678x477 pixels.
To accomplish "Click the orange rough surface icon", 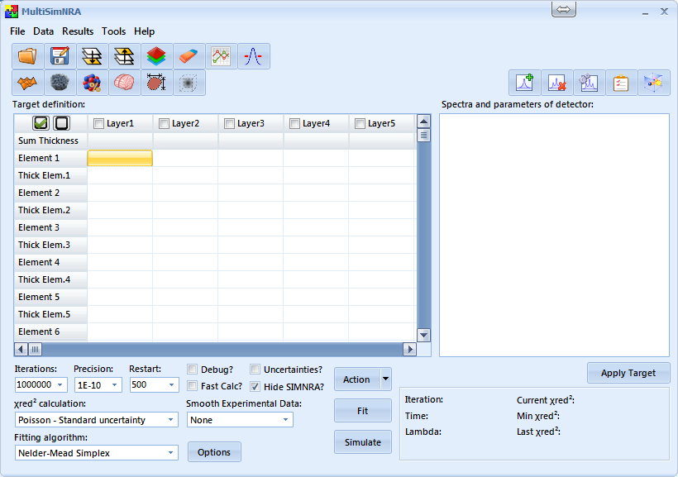I will [x=27, y=83].
